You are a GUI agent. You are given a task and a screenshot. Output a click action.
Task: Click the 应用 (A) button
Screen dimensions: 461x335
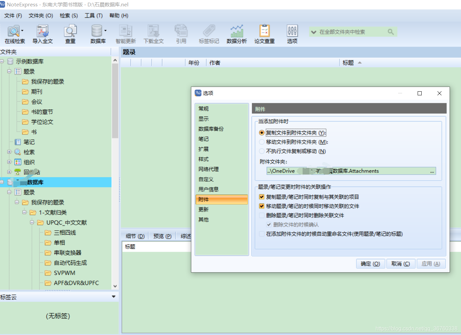click(431, 264)
